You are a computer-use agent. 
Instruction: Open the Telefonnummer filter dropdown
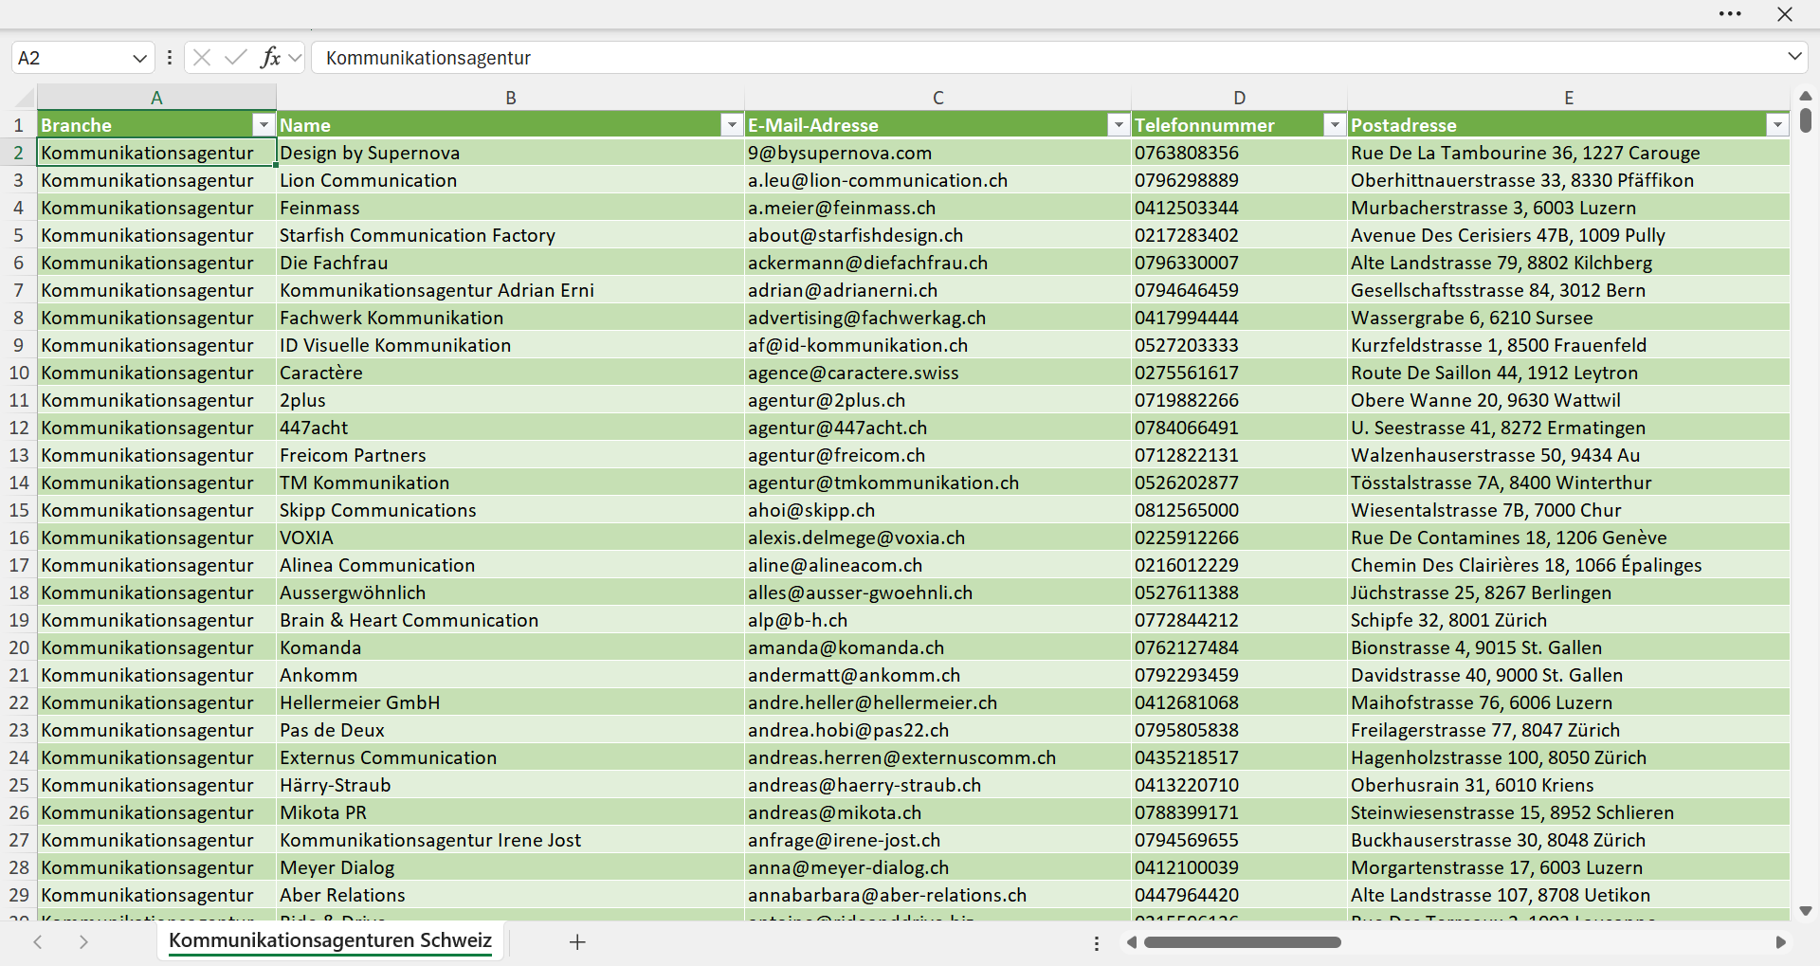click(x=1335, y=125)
